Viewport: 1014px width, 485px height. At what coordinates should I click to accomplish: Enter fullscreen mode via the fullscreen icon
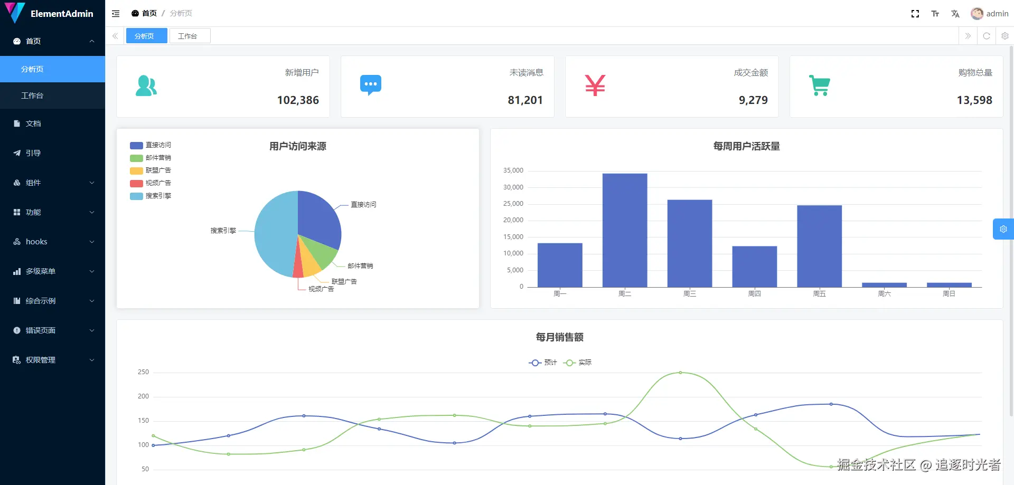[x=915, y=14]
